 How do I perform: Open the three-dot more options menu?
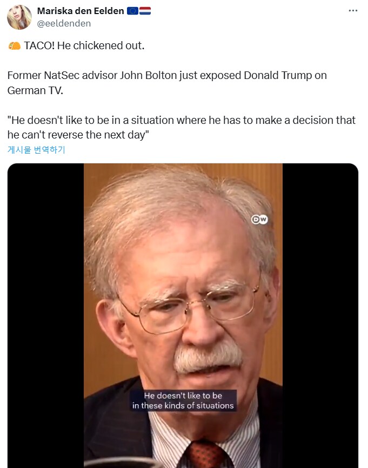point(353,11)
